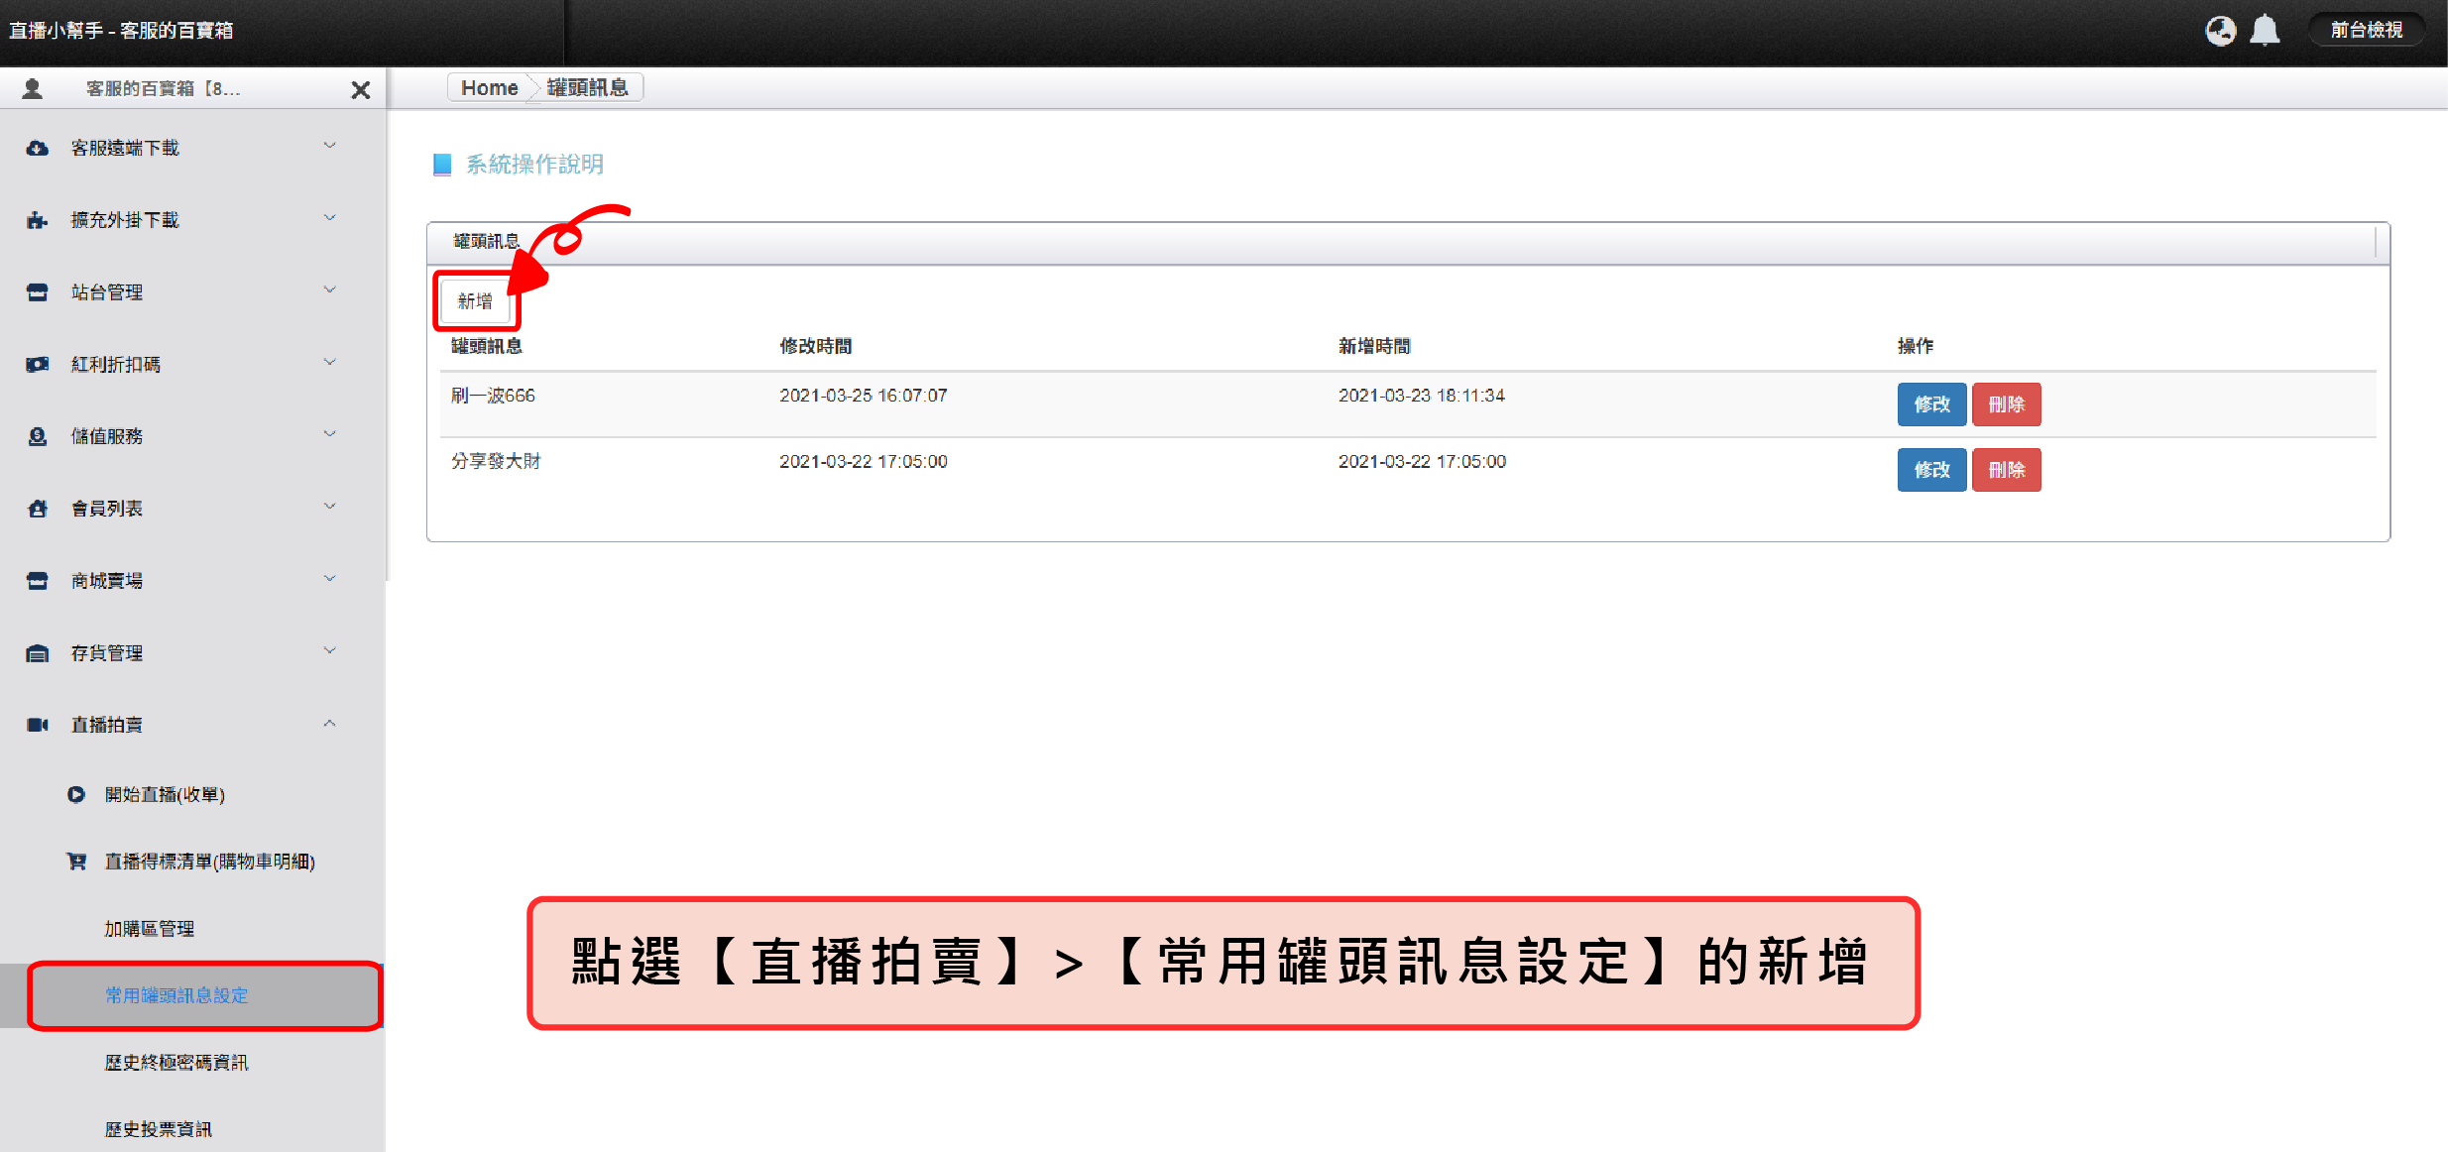Expand the 會員列表 menu chevron
The width and height of the screenshot is (2448, 1152).
(x=330, y=507)
